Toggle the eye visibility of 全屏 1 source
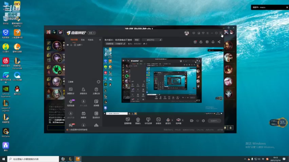Image resolution: width=289 pixels, height=162 pixels. [68, 45]
